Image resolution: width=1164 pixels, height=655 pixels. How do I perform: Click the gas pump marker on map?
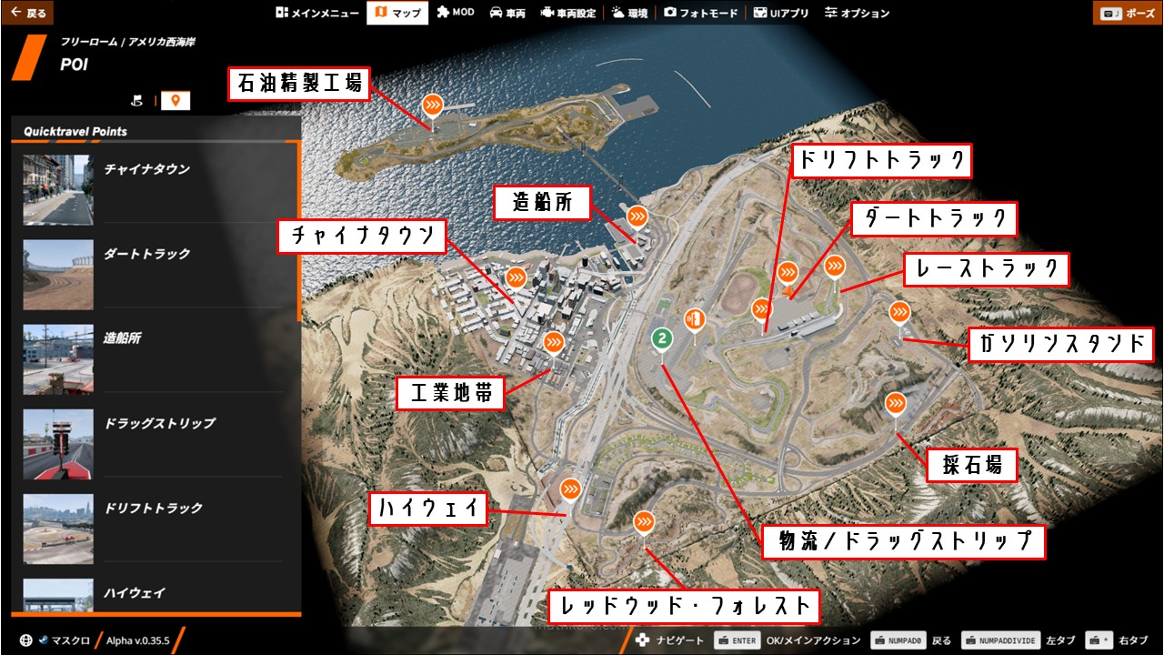[x=695, y=318]
